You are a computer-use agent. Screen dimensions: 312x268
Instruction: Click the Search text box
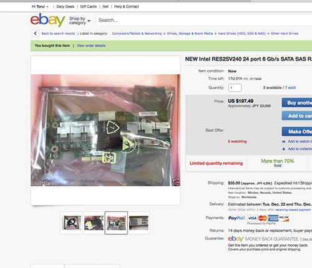(204, 20)
